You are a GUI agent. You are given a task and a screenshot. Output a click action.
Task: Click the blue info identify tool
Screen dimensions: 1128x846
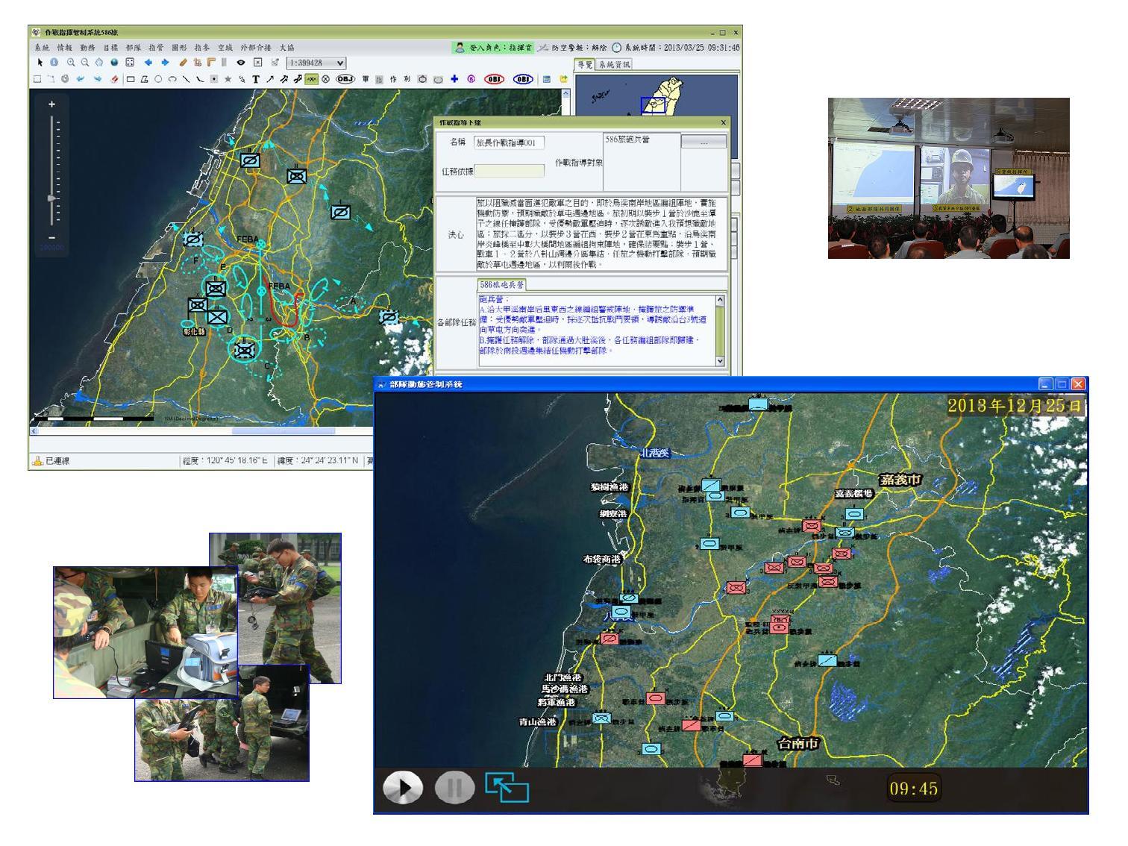coord(54,63)
